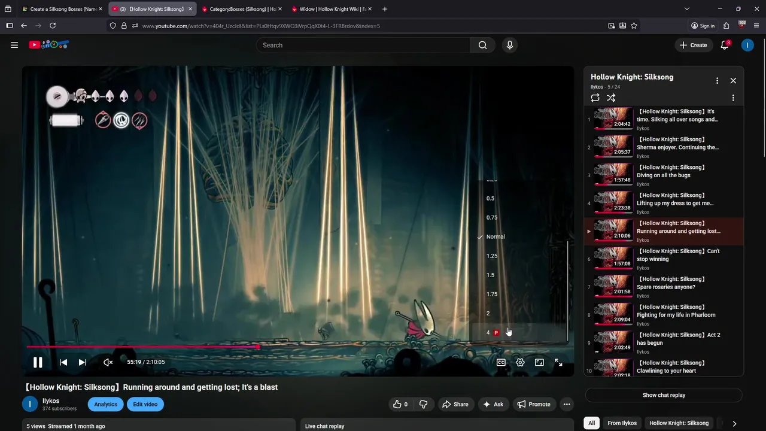Promote this video
Viewport: 766px width, 431px height.
(x=534, y=404)
